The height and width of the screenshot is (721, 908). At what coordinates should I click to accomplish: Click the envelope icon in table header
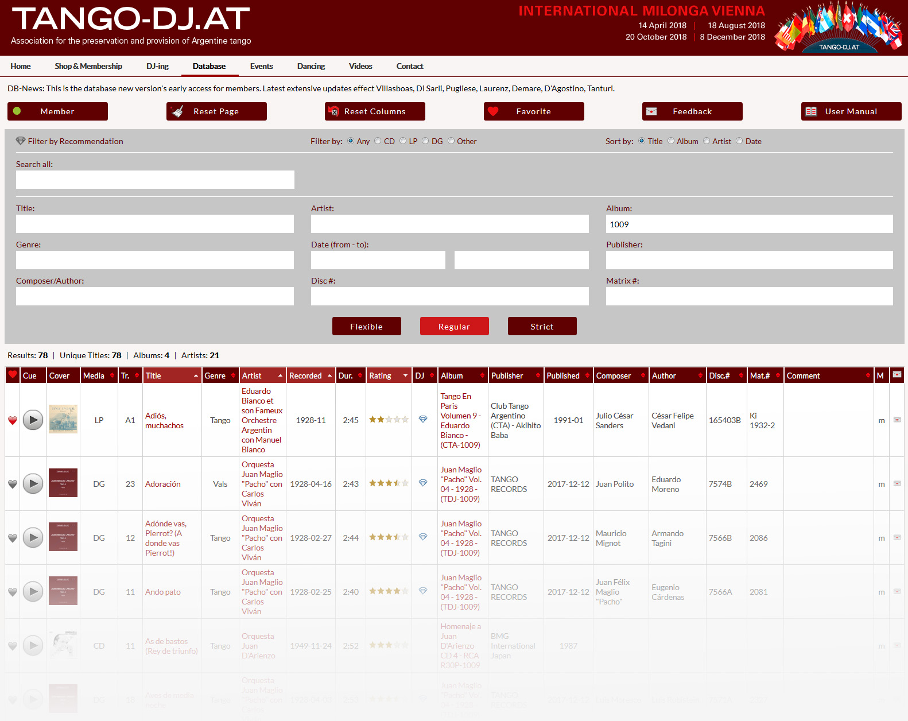pos(897,375)
